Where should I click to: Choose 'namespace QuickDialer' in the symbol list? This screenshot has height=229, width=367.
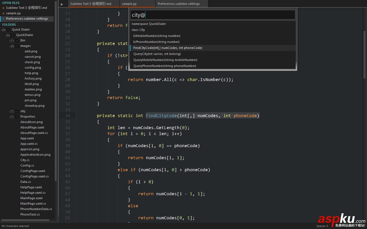click(x=213, y=24)
